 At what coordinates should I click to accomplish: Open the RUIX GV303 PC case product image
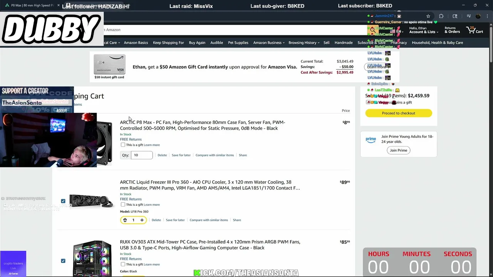coord(92,259)
